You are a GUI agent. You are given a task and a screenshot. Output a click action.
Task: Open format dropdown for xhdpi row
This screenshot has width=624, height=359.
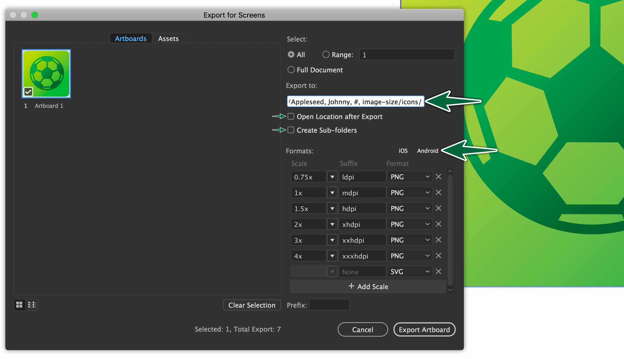tap(410, 224)
